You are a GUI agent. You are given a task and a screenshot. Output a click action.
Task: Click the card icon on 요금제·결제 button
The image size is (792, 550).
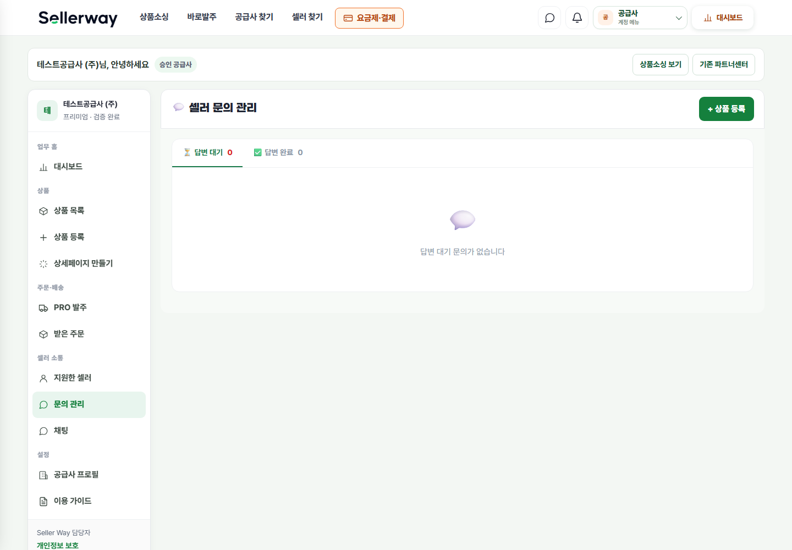348,18
